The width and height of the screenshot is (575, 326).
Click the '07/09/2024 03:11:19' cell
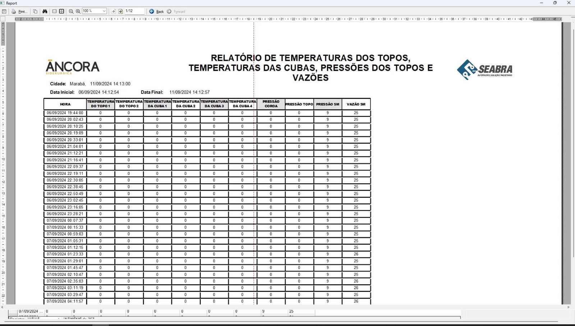click(65, 288)
